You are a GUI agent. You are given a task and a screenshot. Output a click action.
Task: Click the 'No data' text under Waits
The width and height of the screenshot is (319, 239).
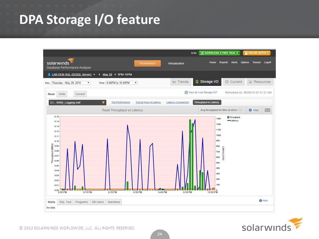pos(51,208)
